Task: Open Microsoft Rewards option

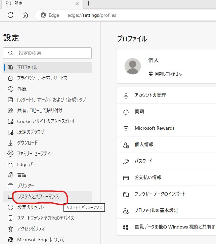Action: 167,128
